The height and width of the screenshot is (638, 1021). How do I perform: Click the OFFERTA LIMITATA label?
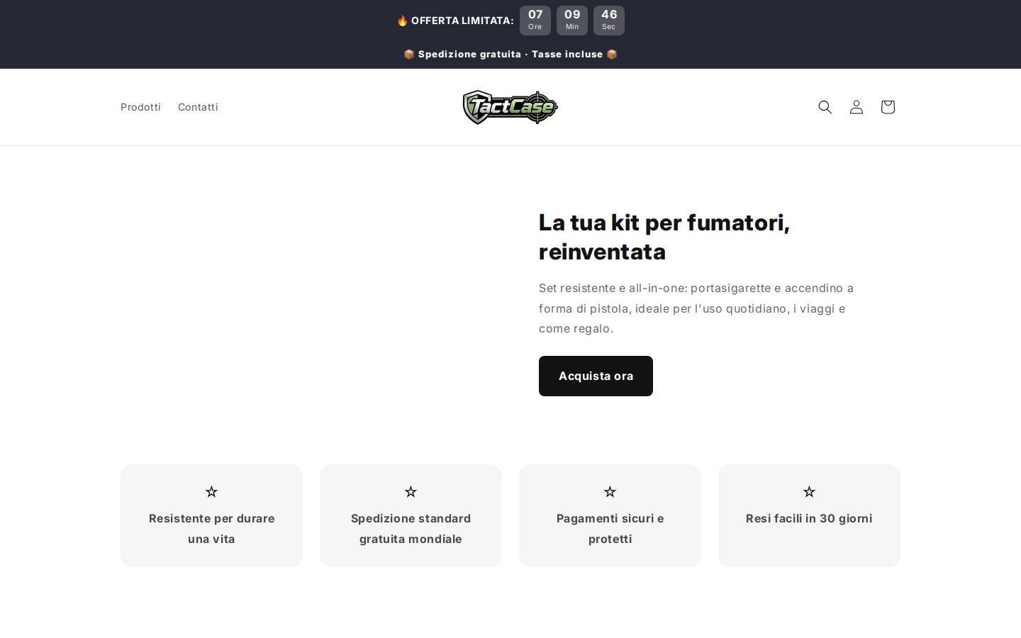click(455, 21)
